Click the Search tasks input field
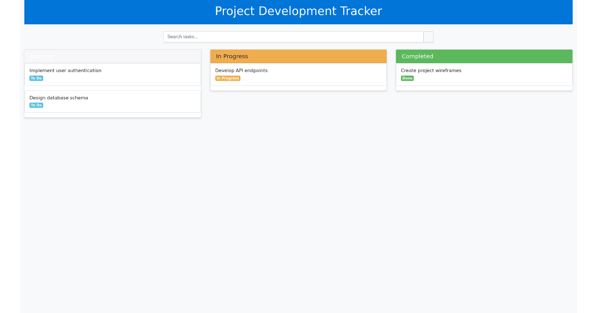 [x=294, y=37]
